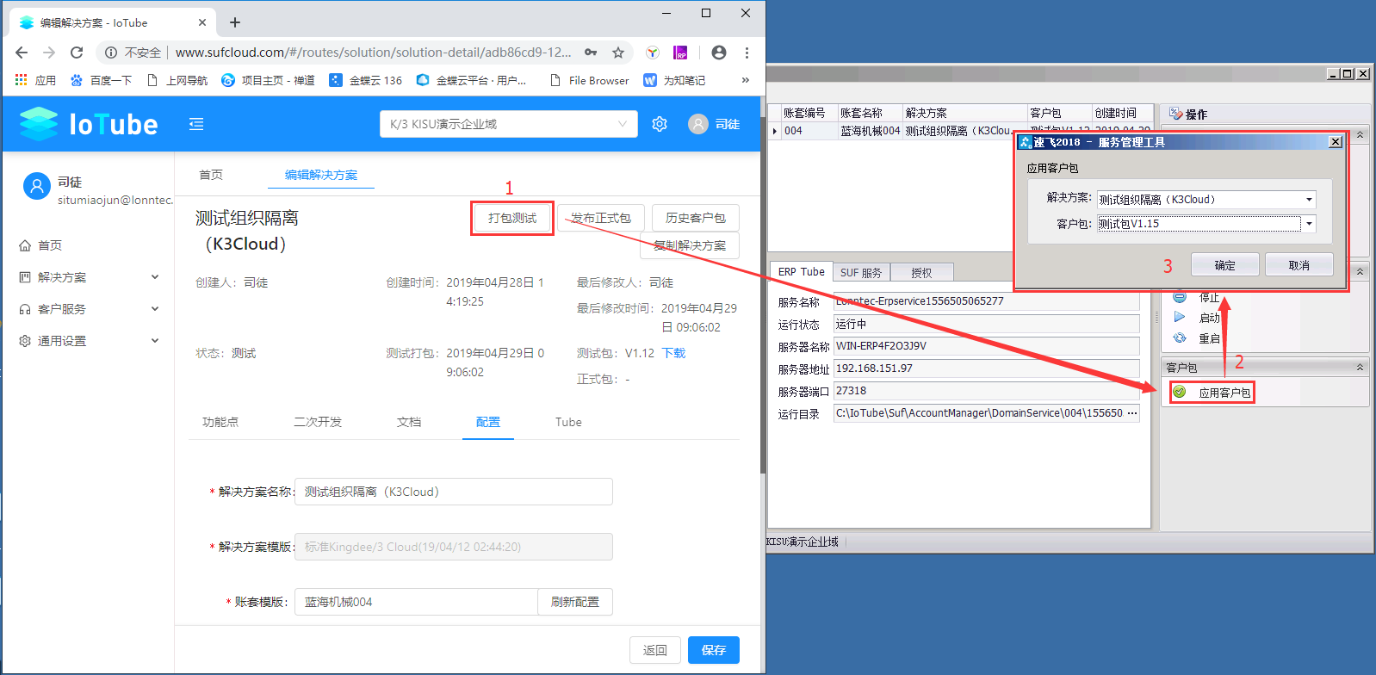Viewport: 1376px width, 675px height.
Task: Click the saved password key icon
Action: click(x=591, y=53)
